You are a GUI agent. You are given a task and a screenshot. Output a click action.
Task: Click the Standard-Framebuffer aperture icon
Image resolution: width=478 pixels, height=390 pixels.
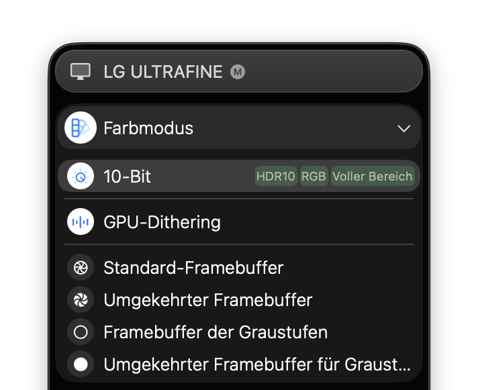point(81,268)
